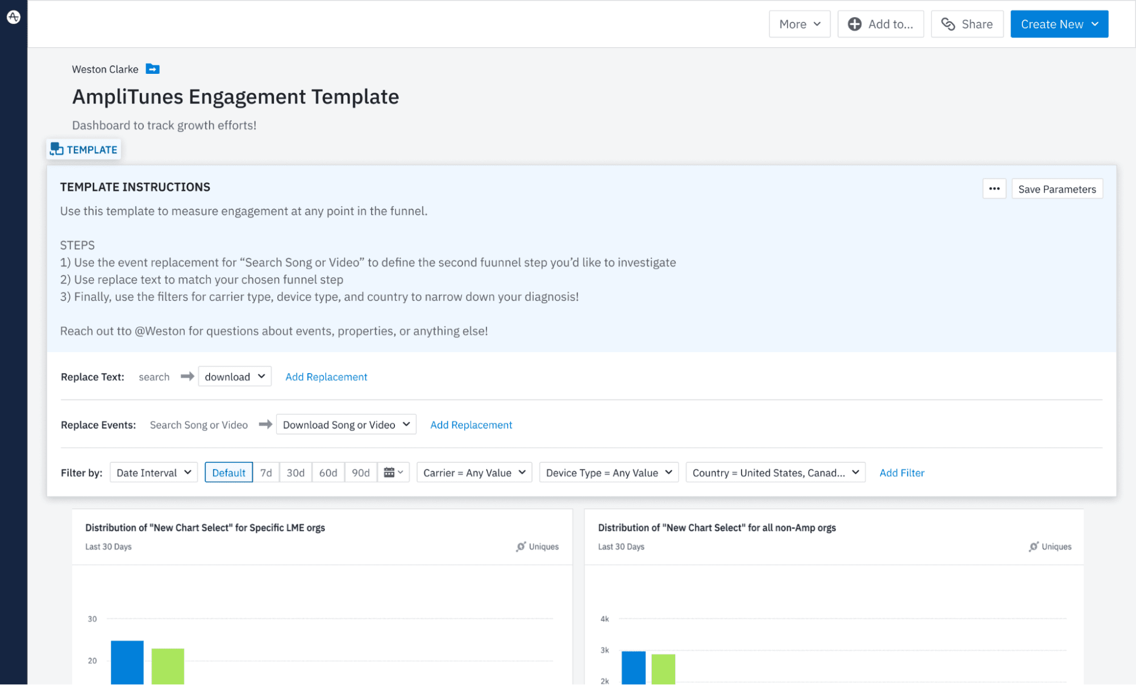Screen dimensions: 1136x685
Task: Select the 90d date range
Action: click(x=360, y=473)
